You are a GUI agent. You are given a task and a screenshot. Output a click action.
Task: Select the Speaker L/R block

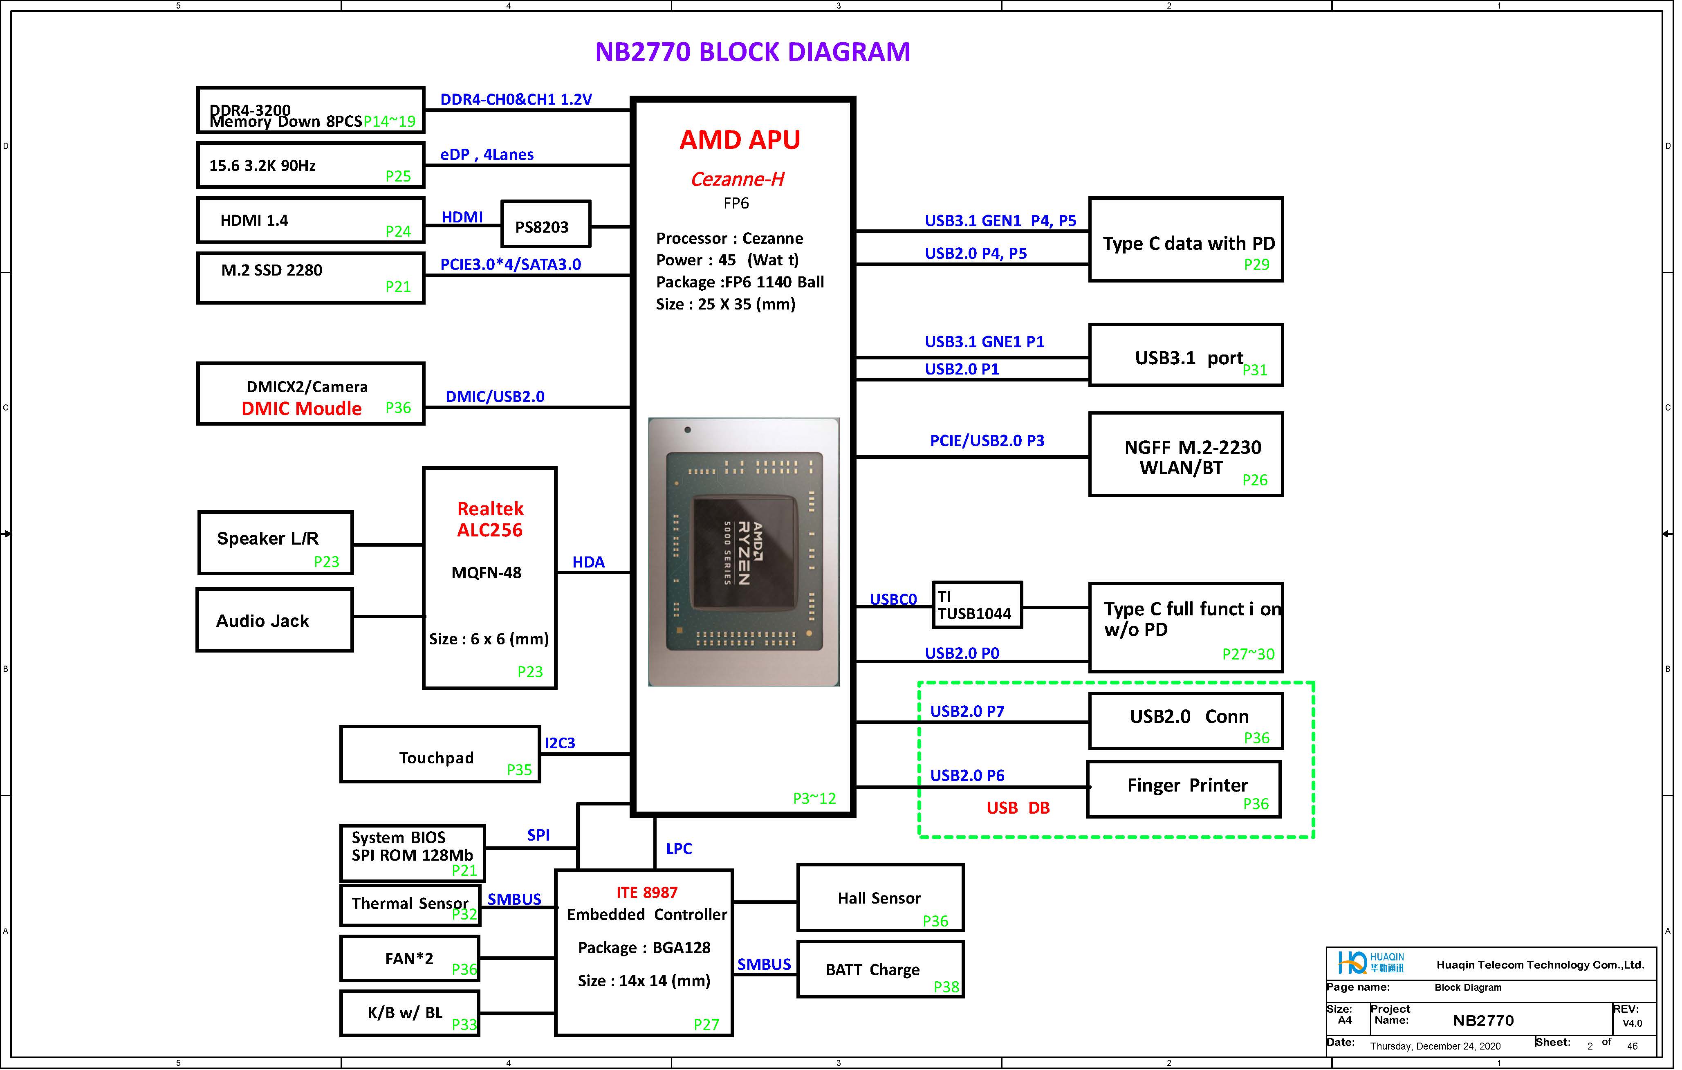275,543
